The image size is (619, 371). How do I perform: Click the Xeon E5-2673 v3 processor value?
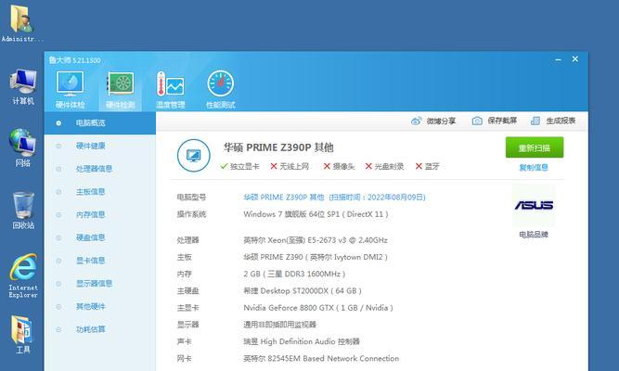tap(316, 240)
